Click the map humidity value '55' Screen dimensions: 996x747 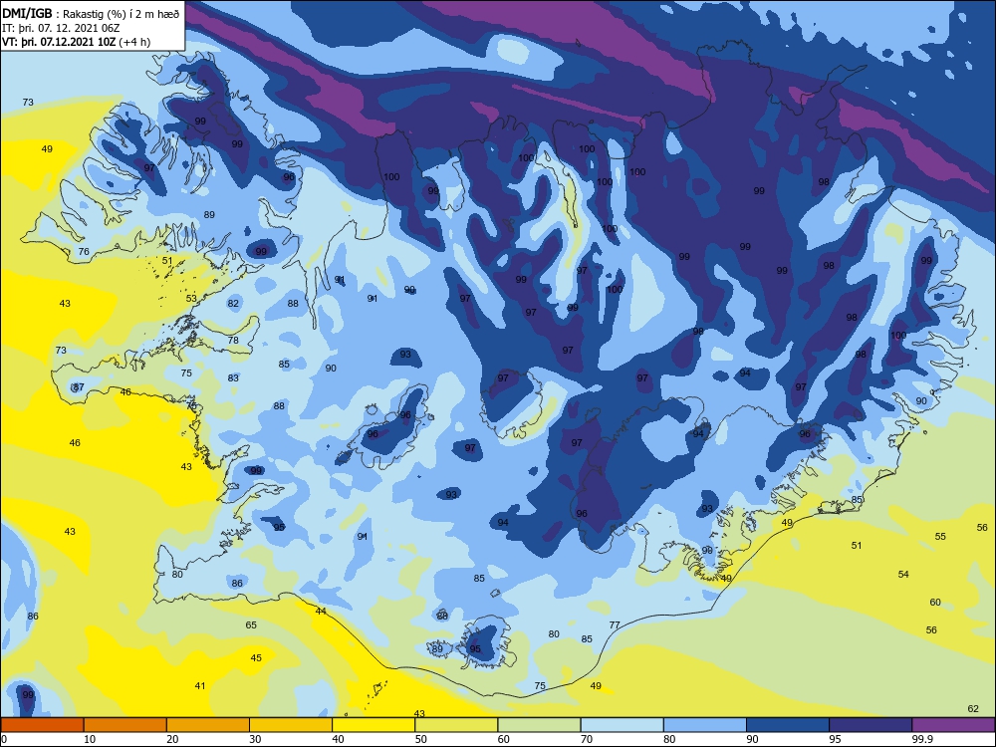tap(940, 536)
